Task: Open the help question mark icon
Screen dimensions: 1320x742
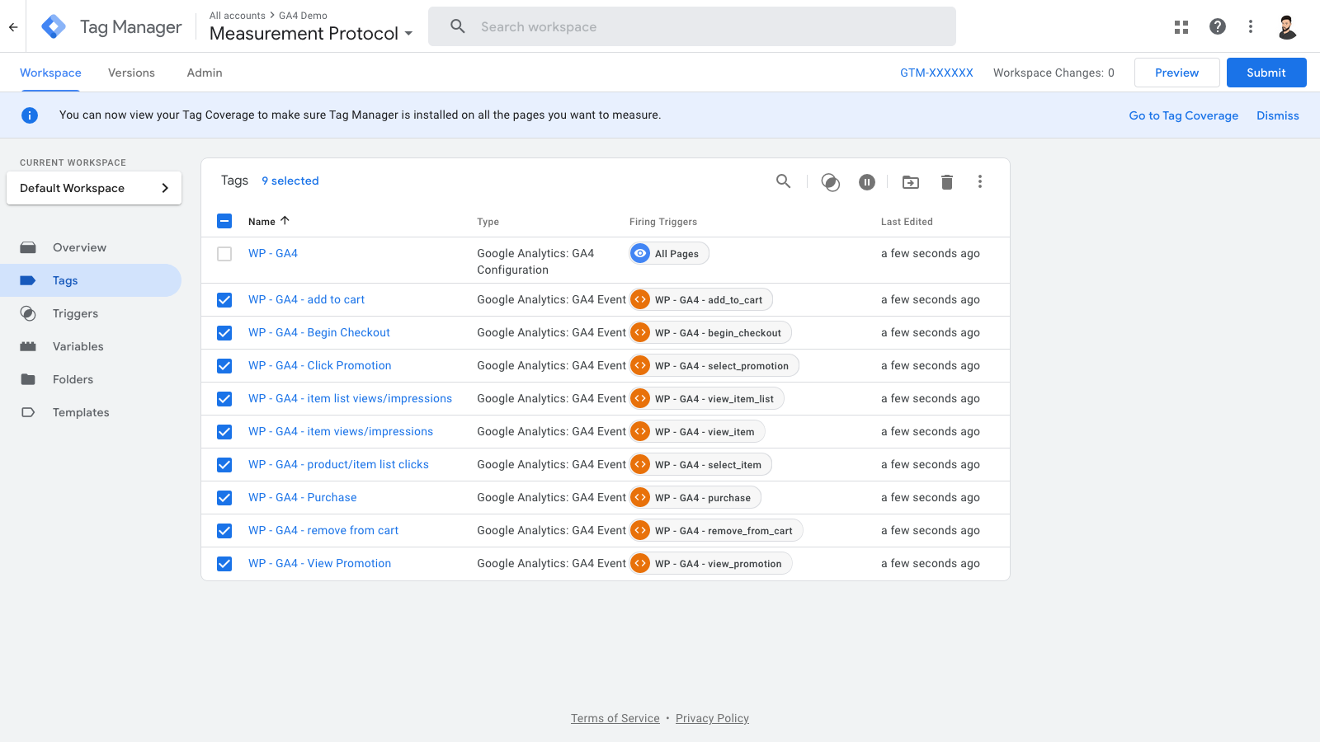Action: click(x=1218, y=26)
